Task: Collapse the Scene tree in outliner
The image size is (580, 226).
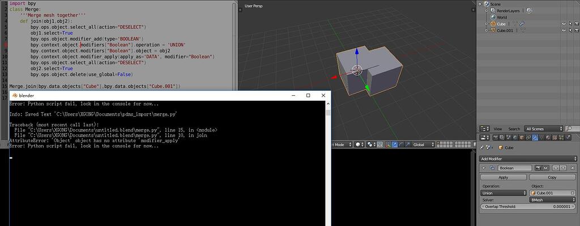Action: click(480, 4)
